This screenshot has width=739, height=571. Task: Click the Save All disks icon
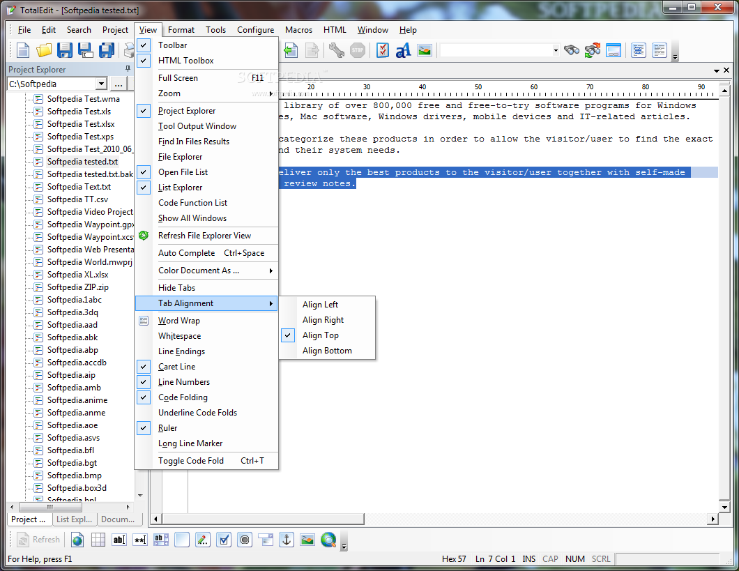point(106,50)
